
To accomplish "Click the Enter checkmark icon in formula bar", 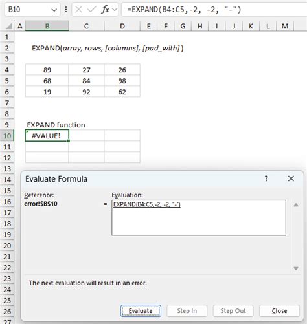I will (x=92, y=10).
